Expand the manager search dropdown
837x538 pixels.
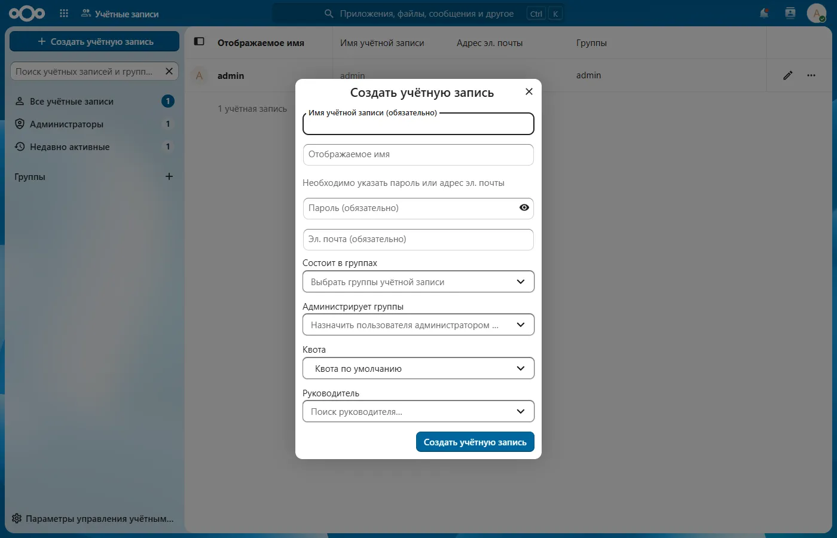coord(418,411)
